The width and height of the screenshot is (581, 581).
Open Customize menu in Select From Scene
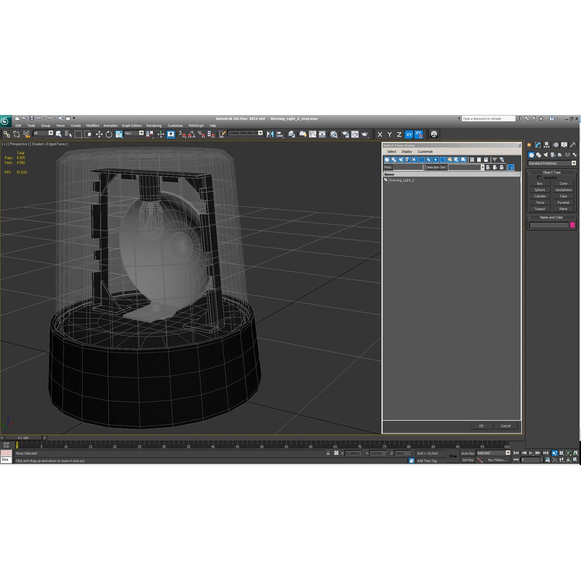click(x=425, y=152)
